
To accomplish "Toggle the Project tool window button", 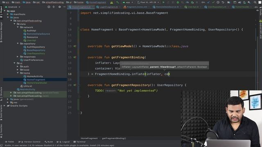I will pos(1,12).
